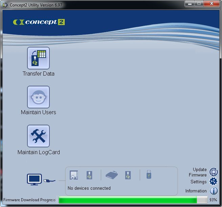222x207 pixels.
Task: Select the LogCard icon beside card reader
Action: (x=128, y=175)
